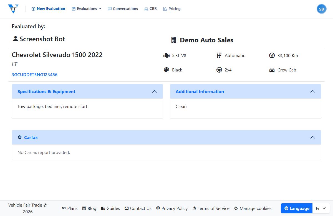This screenshot has width=333, height=216.
Task: Click the Black colour value text
Action: (177, 70)
